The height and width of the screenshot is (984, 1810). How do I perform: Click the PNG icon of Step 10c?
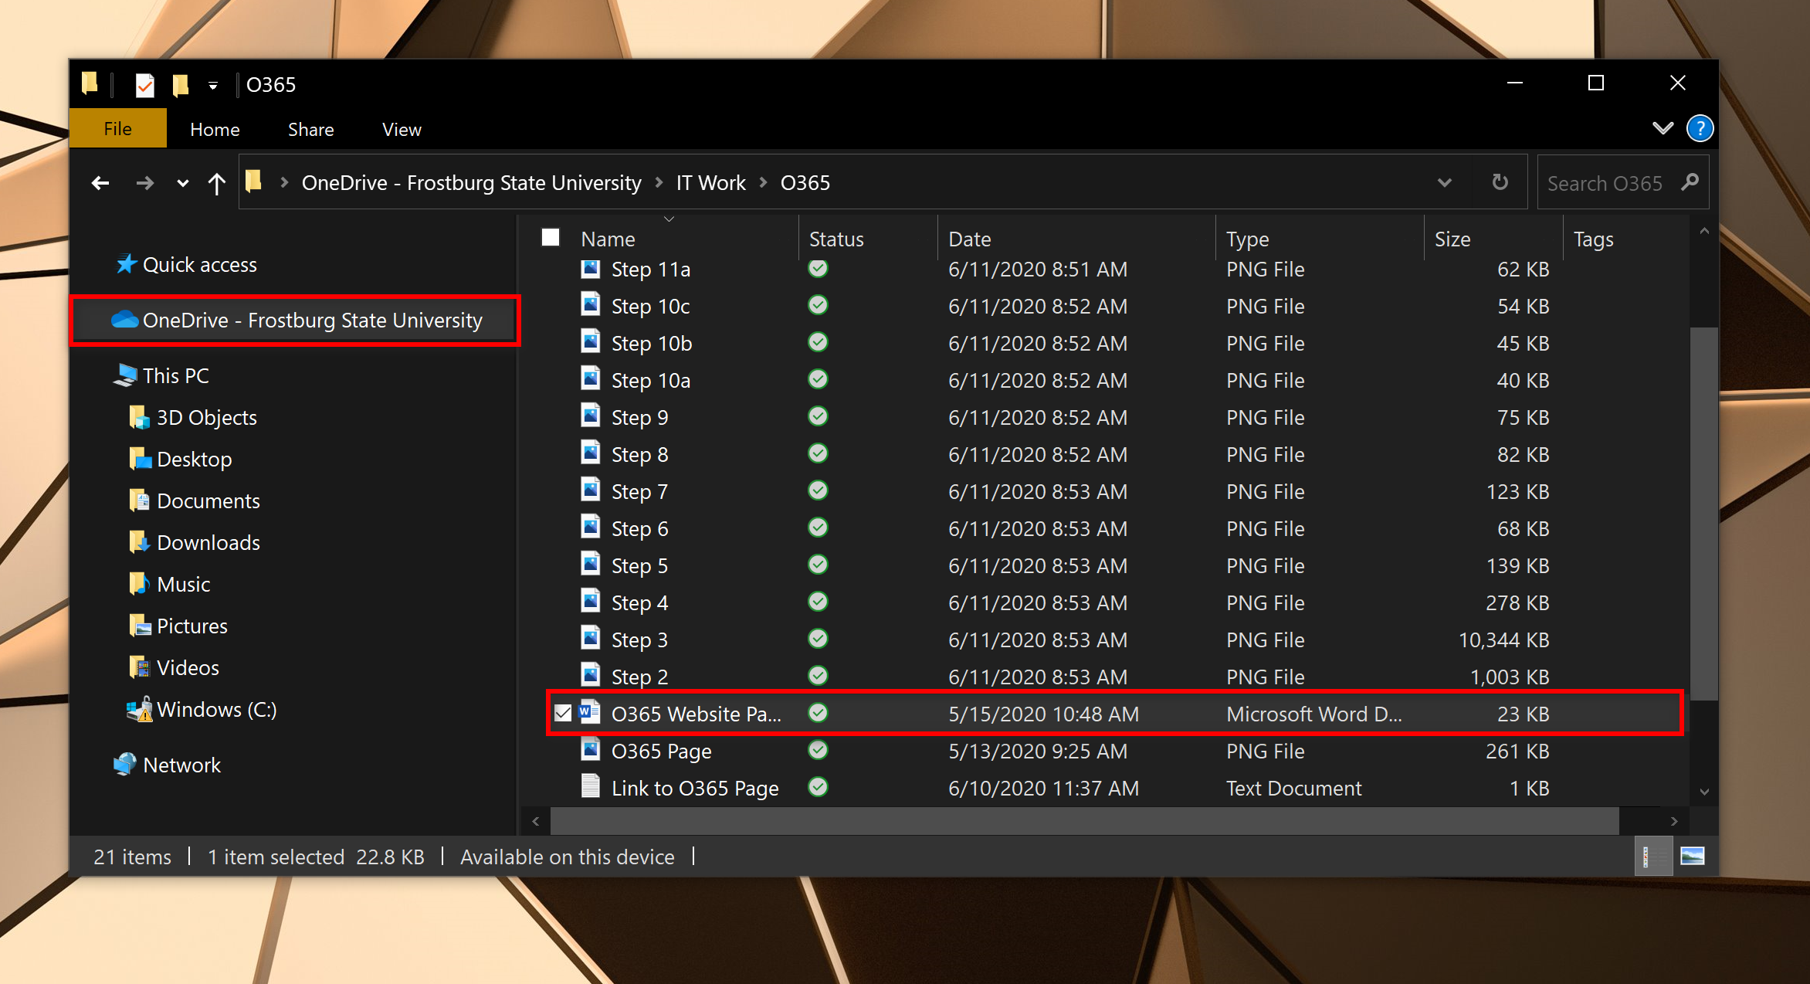(x=591, y=304)
